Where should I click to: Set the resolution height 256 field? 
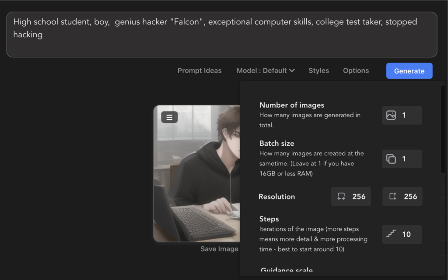410,197
